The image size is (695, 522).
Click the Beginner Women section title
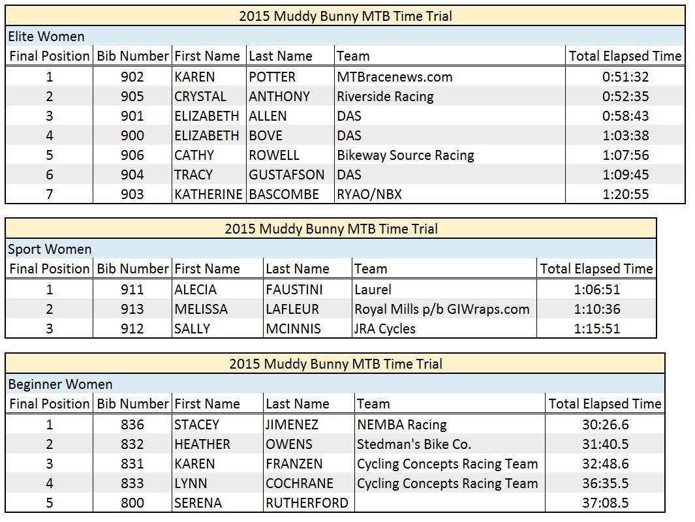point(60,384)
